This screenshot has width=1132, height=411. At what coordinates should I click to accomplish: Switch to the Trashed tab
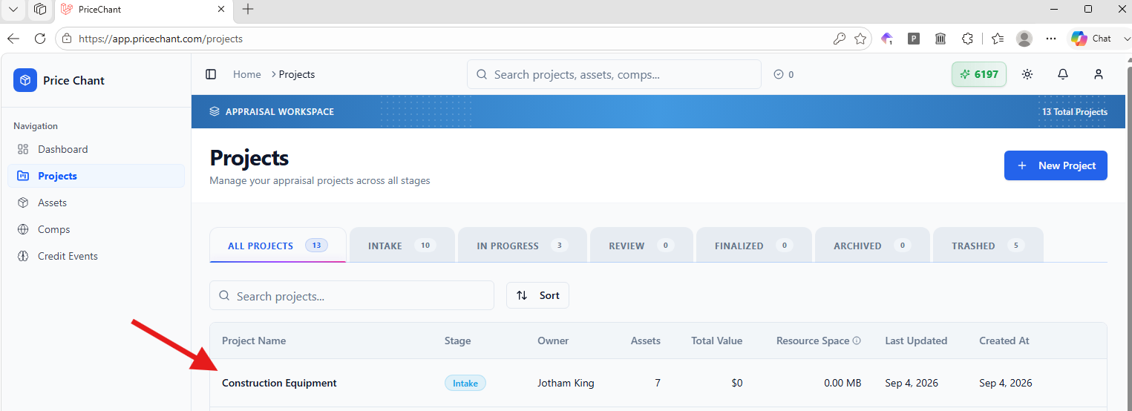[x=988, y=246]
